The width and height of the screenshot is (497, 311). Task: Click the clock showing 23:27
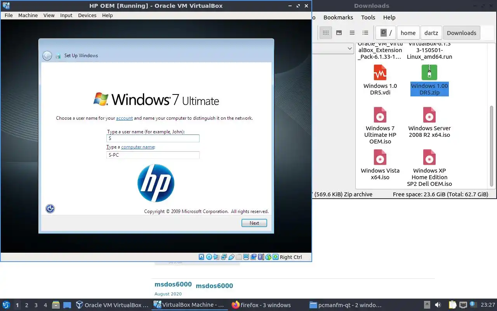(x=488, y=305)
